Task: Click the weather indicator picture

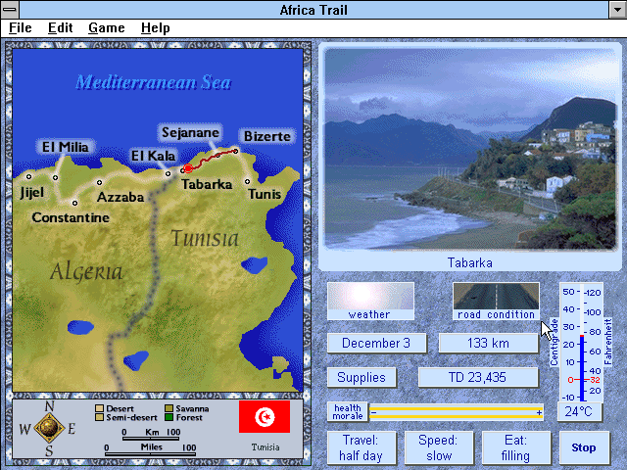Action: (x=370, y=296)
